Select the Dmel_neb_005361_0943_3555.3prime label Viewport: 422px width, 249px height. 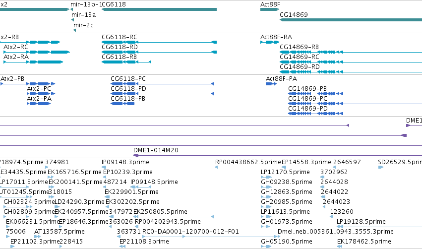[336, 232]
